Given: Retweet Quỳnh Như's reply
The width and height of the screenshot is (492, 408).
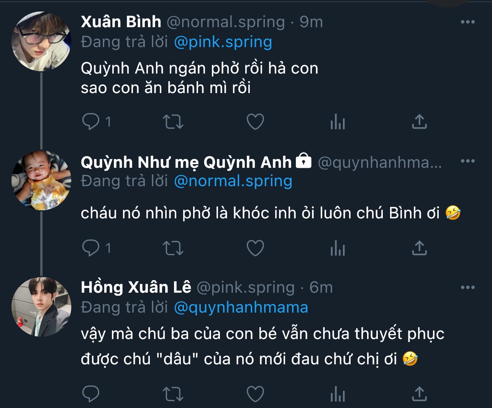Looking at the screenshot, I should [173, 248].
